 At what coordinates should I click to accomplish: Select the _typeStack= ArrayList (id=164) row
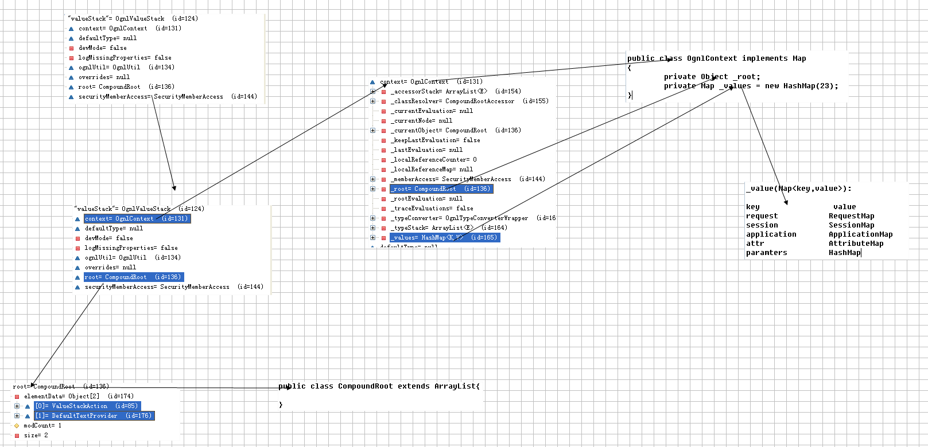(x=449, y=228)
